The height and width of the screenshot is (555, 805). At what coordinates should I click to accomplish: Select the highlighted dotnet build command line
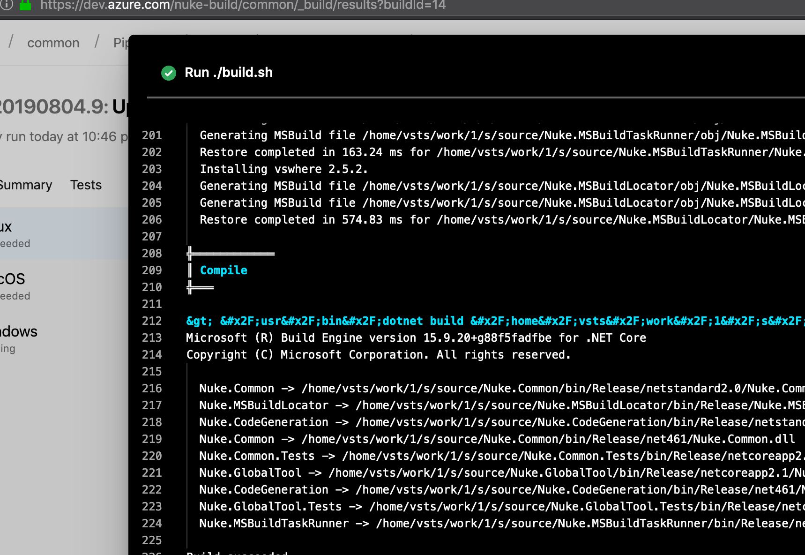(x=422, y=321)
